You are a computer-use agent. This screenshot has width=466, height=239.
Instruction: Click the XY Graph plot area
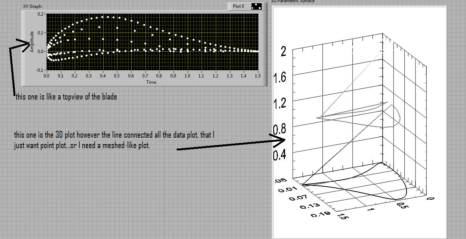(152, 42)
